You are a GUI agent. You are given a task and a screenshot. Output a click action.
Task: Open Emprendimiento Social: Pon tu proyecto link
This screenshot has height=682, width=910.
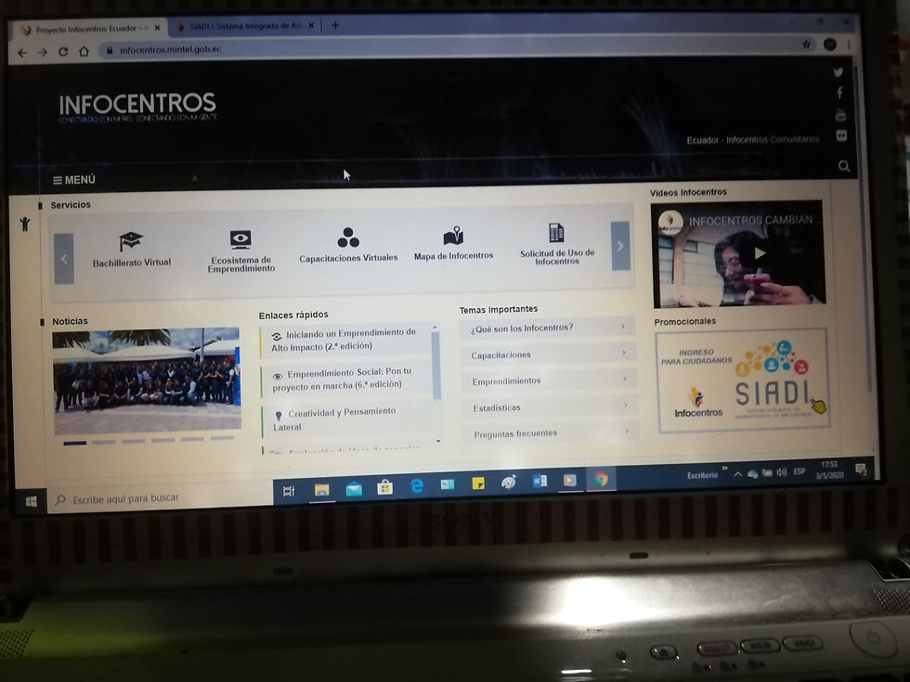pyautogui.click(x=342, y=379)
